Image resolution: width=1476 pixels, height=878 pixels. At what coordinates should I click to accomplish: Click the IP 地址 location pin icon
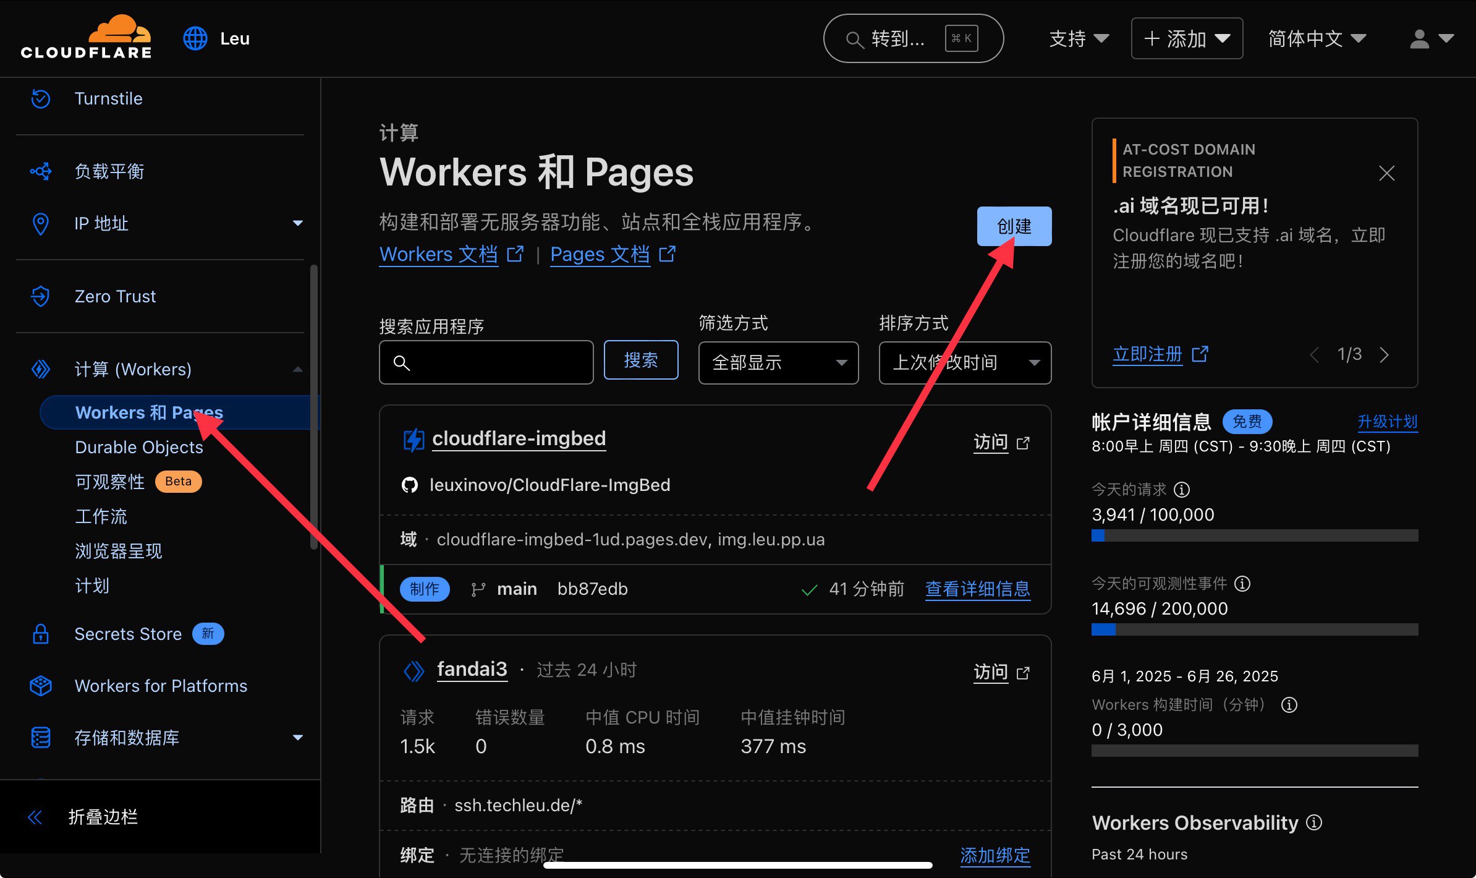(x=41, y=223)
